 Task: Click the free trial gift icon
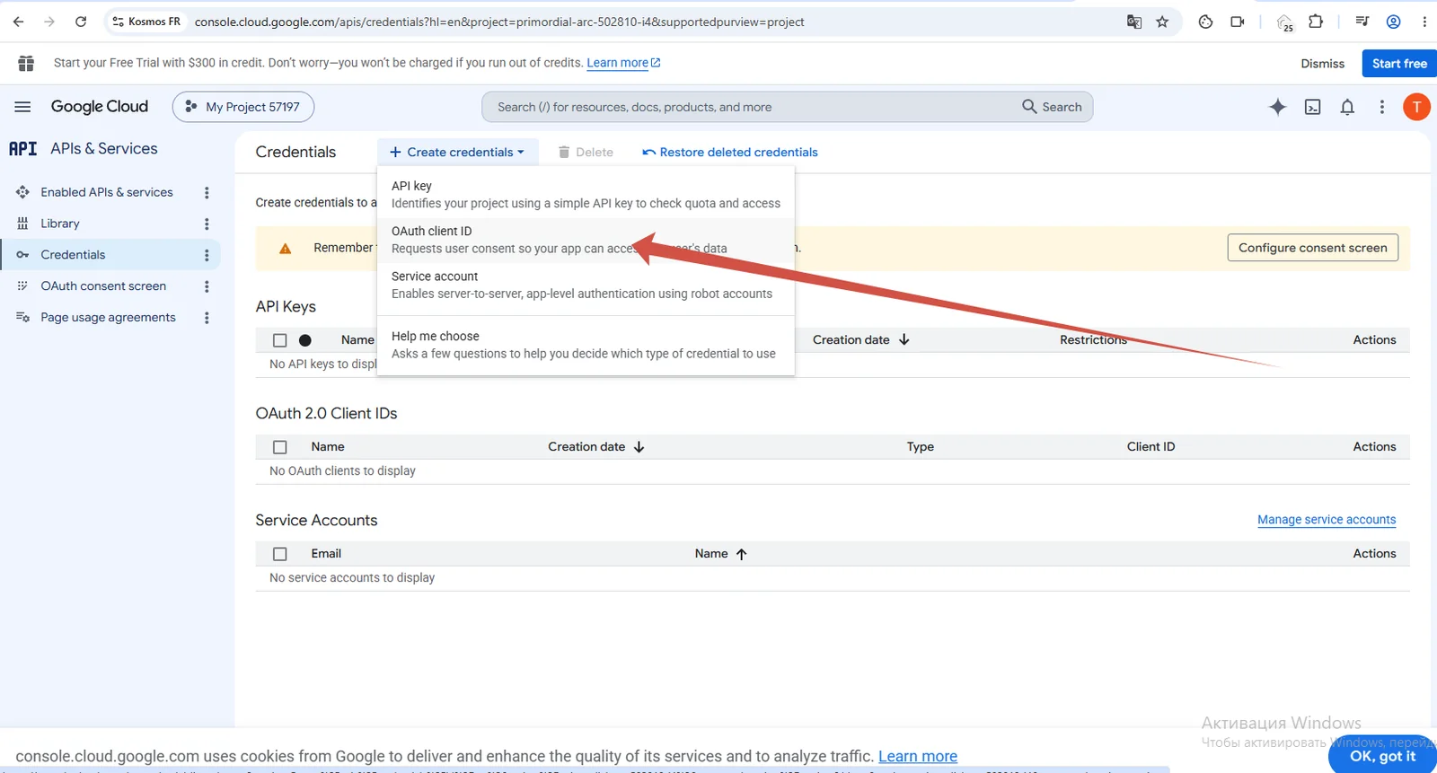[26, 63]
